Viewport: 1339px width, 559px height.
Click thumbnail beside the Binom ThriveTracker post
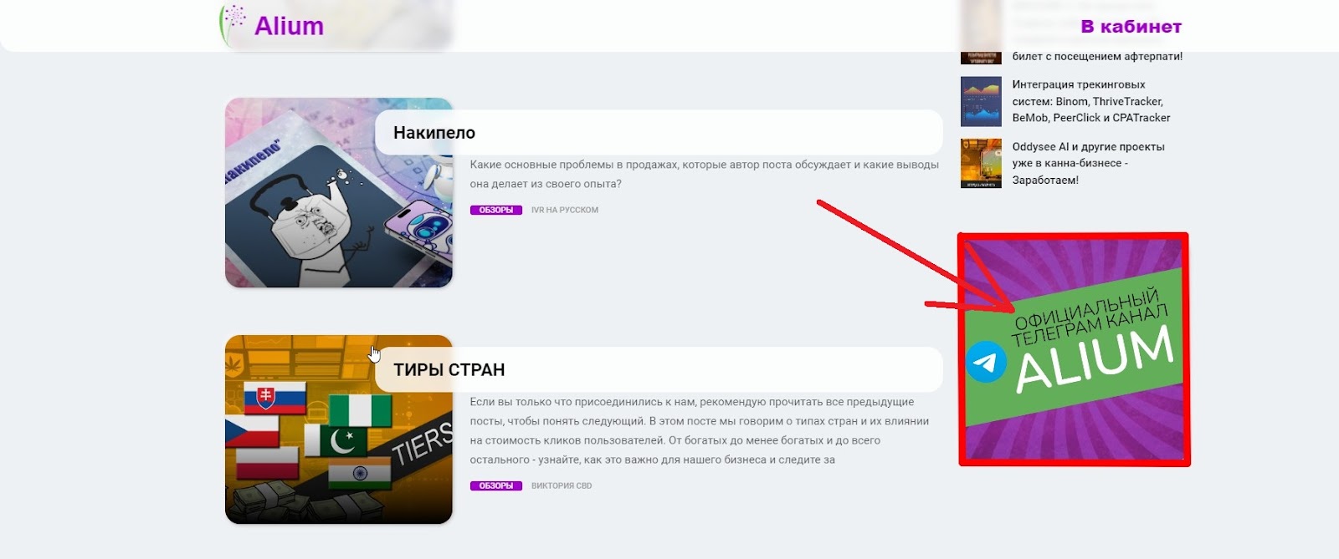(981, 101)
